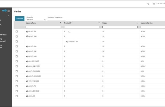Open the ACX6_64_21551 machine entry
The height and width of the screenshot is (107, 165).
point(27,66)
